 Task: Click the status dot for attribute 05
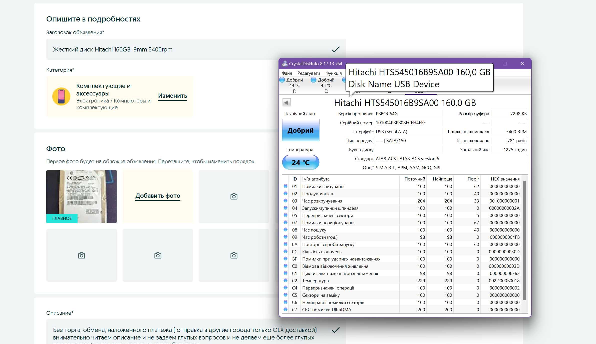[x=285, y=215]
